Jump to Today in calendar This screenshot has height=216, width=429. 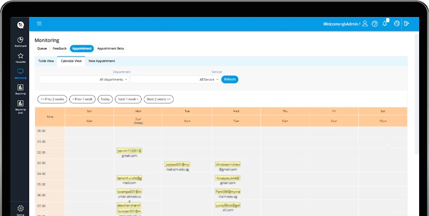tap(105, 99)
